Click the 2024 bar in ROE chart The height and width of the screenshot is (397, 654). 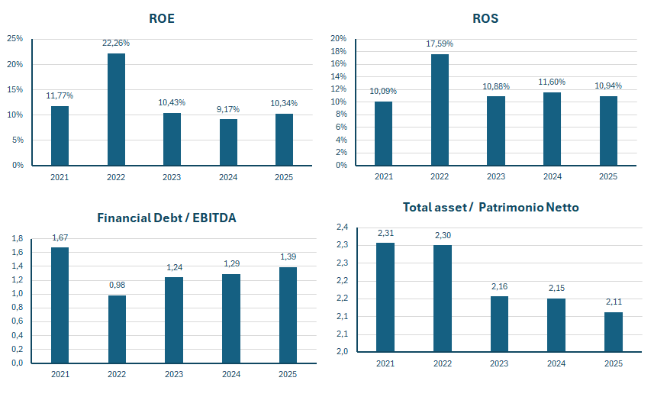click(x=228, y=142)
